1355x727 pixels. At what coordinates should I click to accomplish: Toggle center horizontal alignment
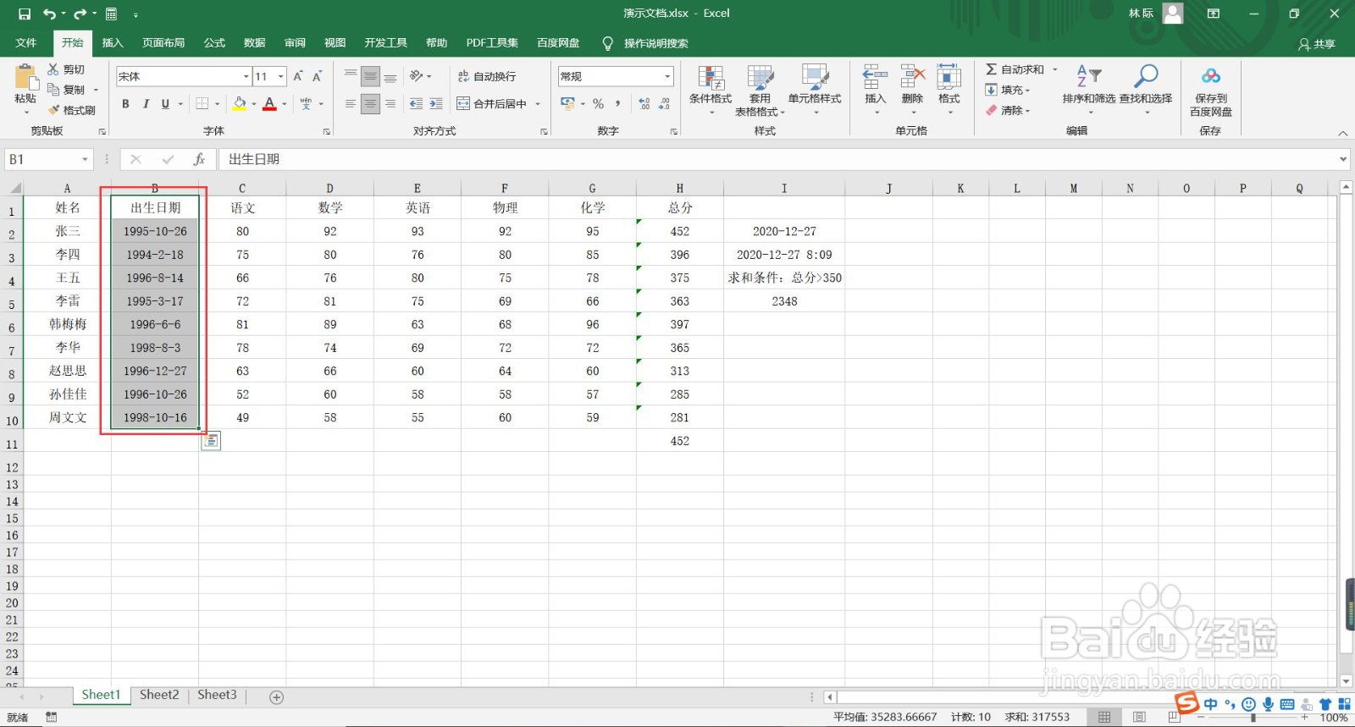[370, 103]
